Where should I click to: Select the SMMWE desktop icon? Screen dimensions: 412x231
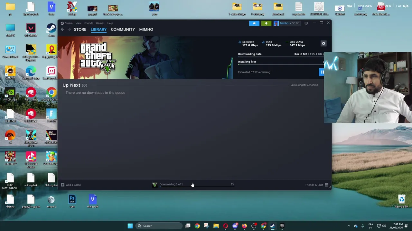tap(10, 73)
